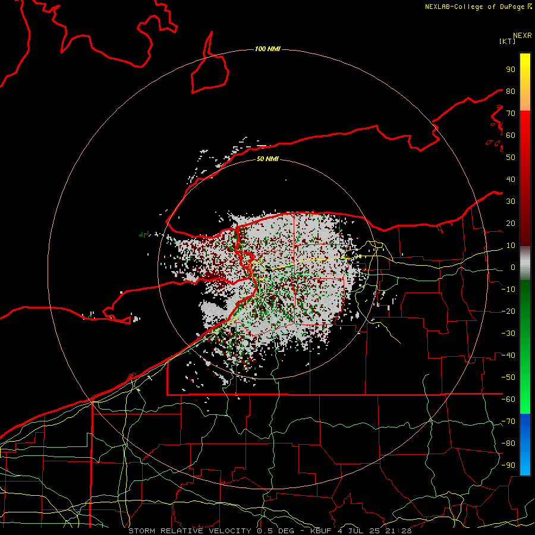Click the 10 value on the velocity scale
This screenshot has width=535, height=535.
(x=511, y=246)
